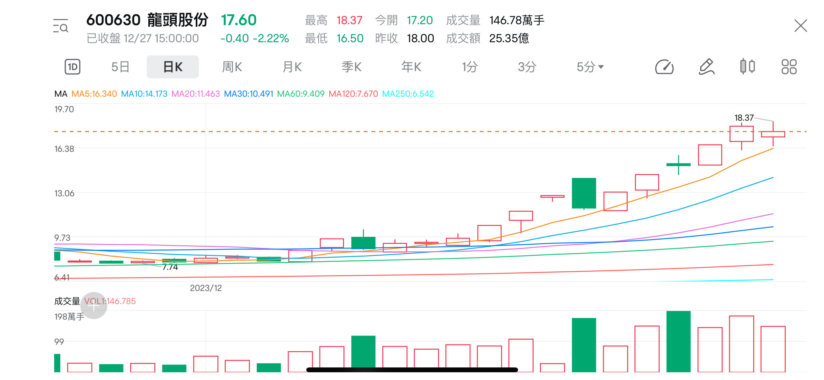Click the 18.37 high candlestick

tap(773, 134)
